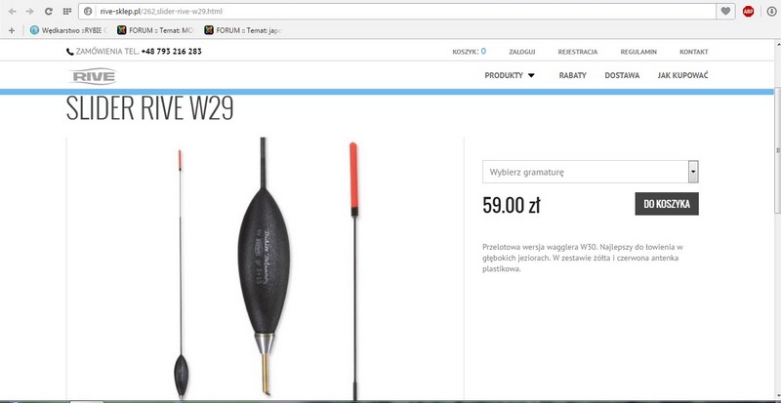Open the REJESTRACJA link
781x403 pixels.
tap(578, 52)
